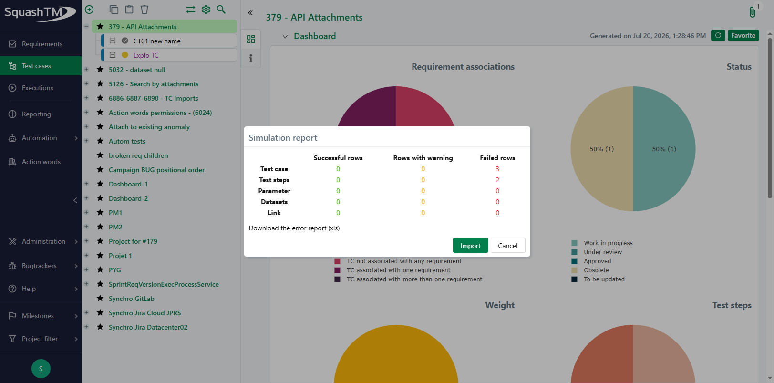Open the tree settings gear icon
Image resolution: width=774 pixels, height=383 pixels.
pos(206,10)
